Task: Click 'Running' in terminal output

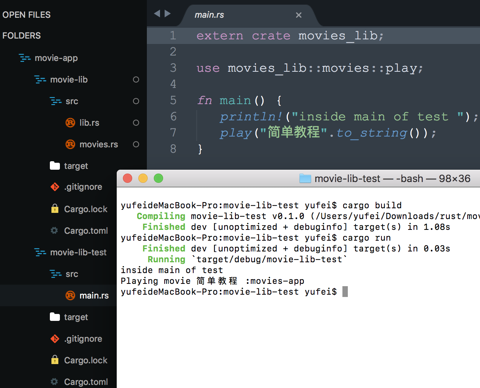Action: pyautogui.click(x=167, y=259)
